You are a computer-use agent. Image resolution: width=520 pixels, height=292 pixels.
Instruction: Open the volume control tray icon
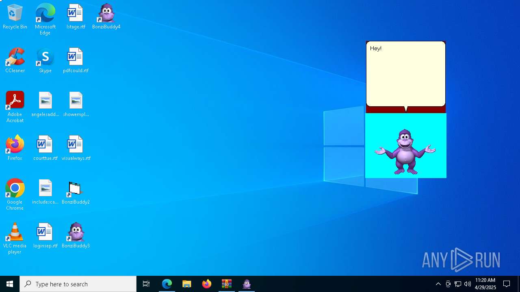click(468, 284)
